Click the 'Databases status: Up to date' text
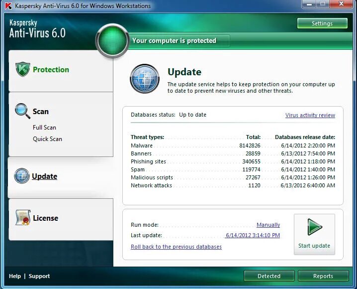This screenshot has width=357, height=289. tap(169, 115)
